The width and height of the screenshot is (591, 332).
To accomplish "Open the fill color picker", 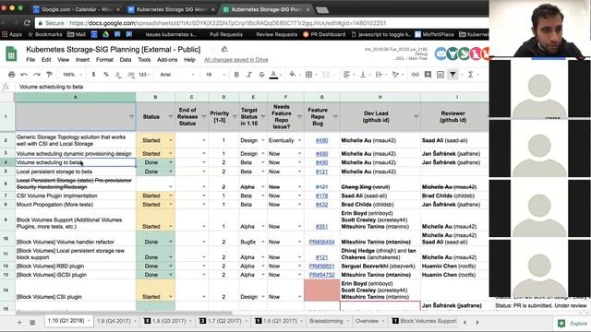I will pyautogui.click(x=293, y=75).
